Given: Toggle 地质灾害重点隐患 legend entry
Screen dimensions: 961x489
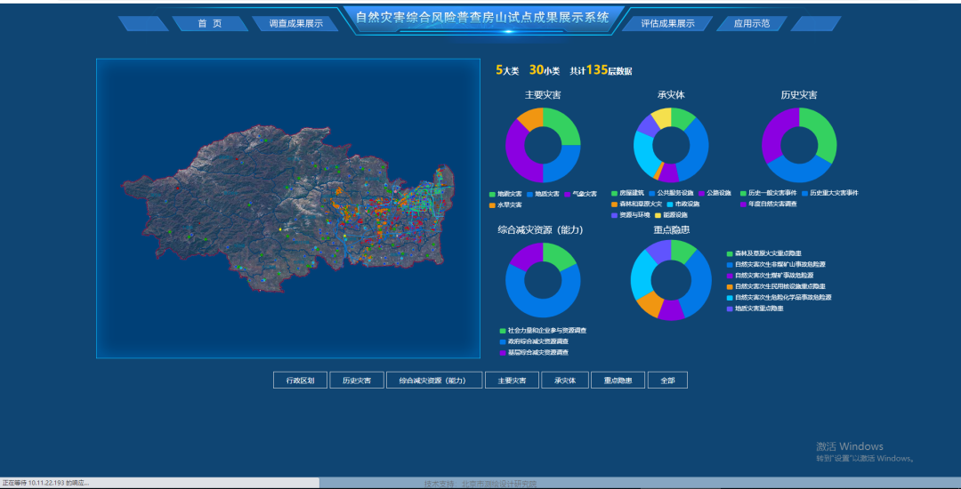Looking at the screenshot, I should click(x=758, y=309).
